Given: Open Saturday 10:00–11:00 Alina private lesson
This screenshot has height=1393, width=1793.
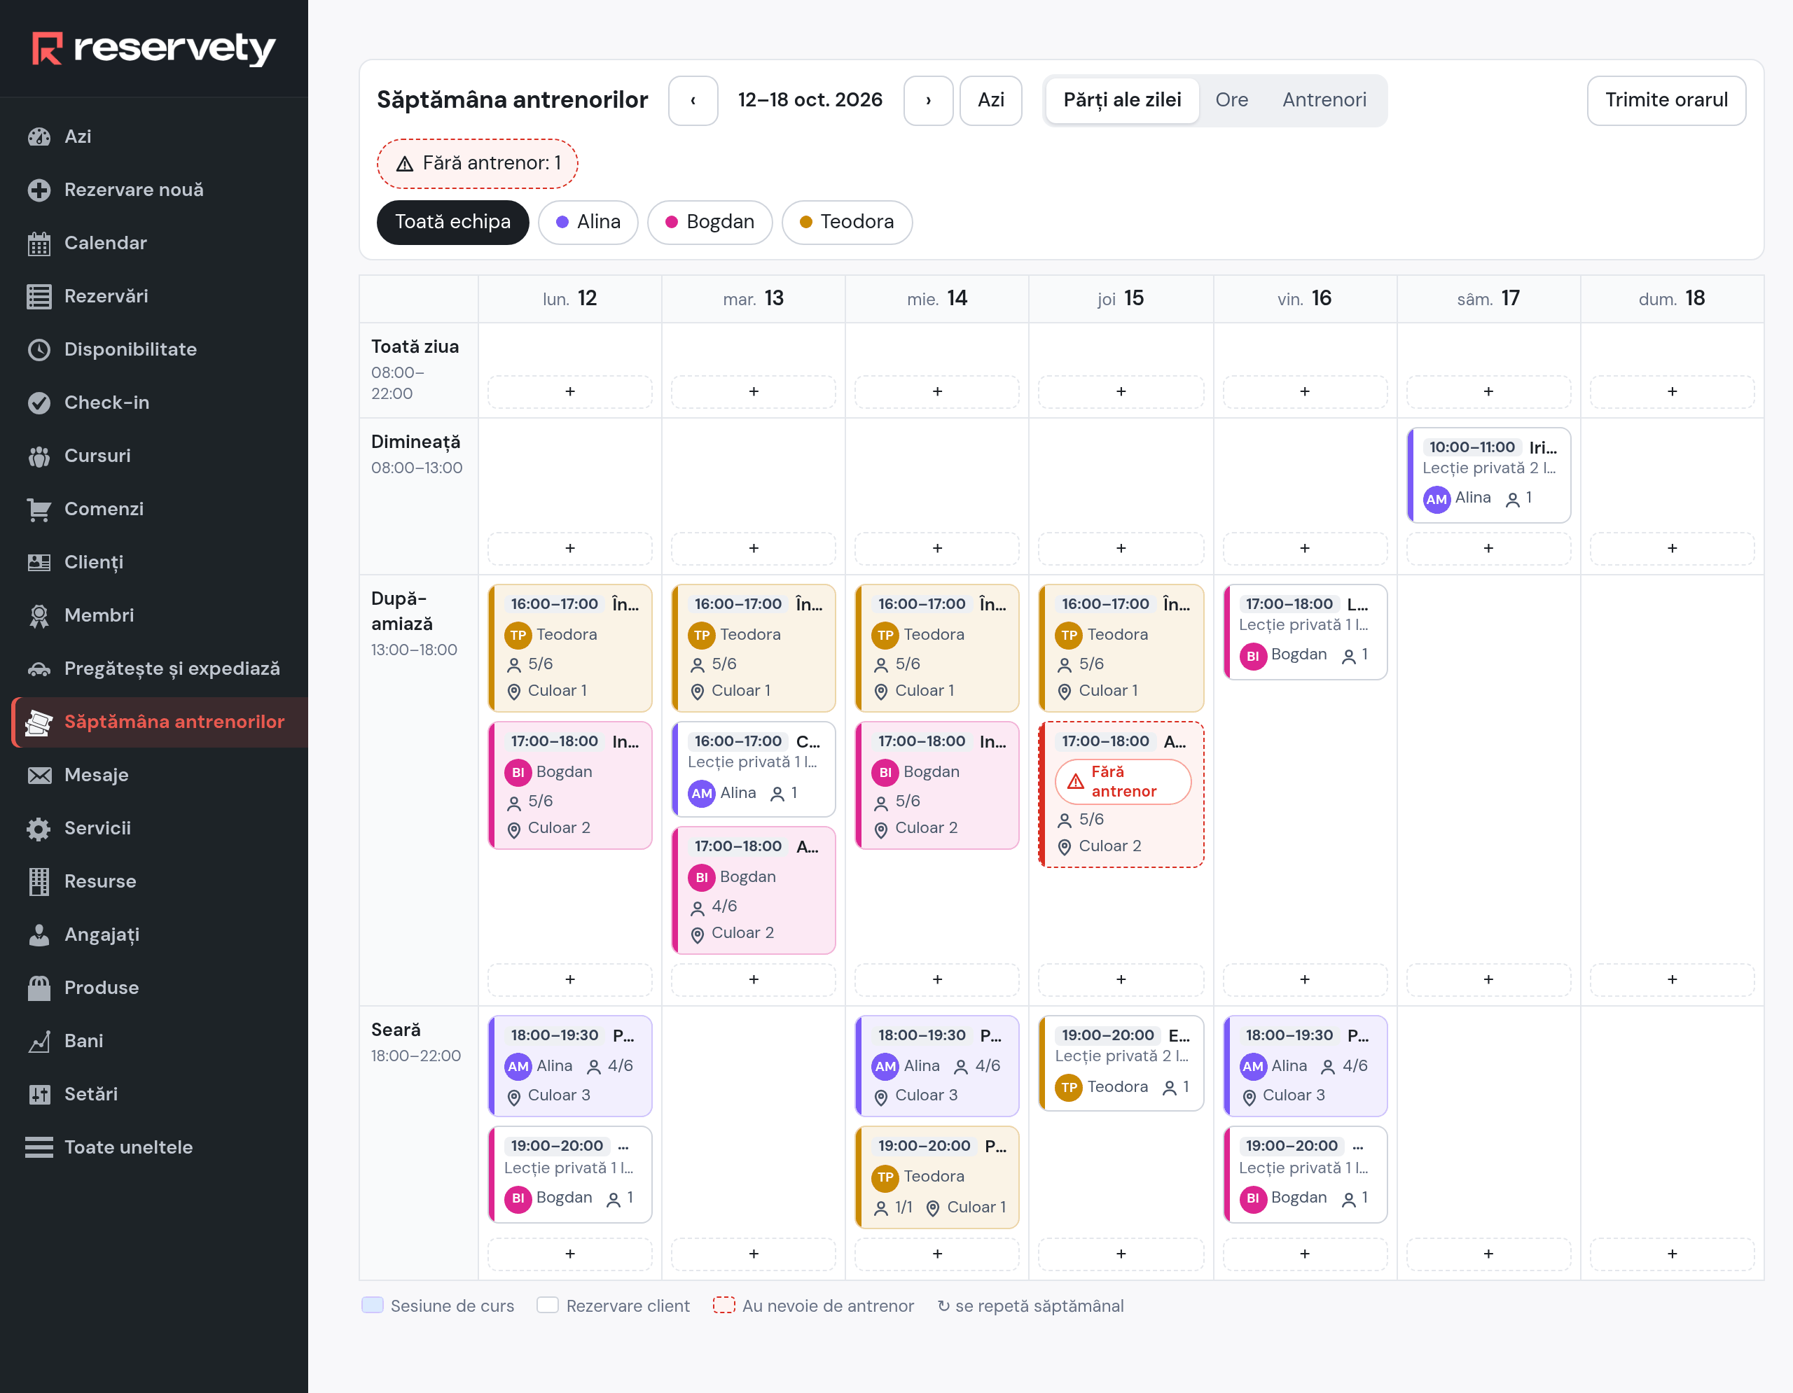Looking at the screenshot, I should [x=1488, y=475].
